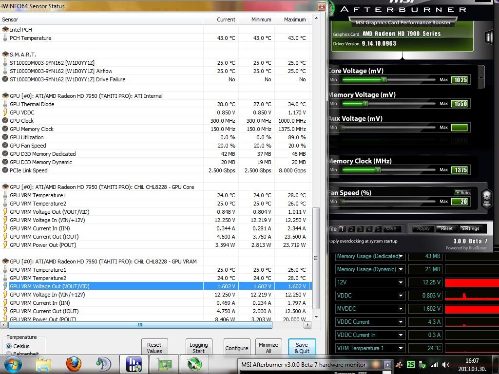Open the MVDDC graph dropdown

(401, 308)
